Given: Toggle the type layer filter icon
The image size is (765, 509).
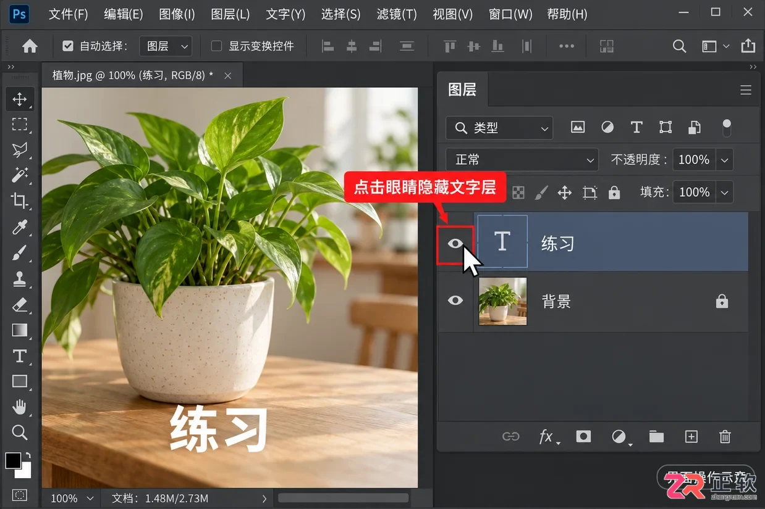Looking at the screenshot, I should pyautogui.click(x=636, y=128).
